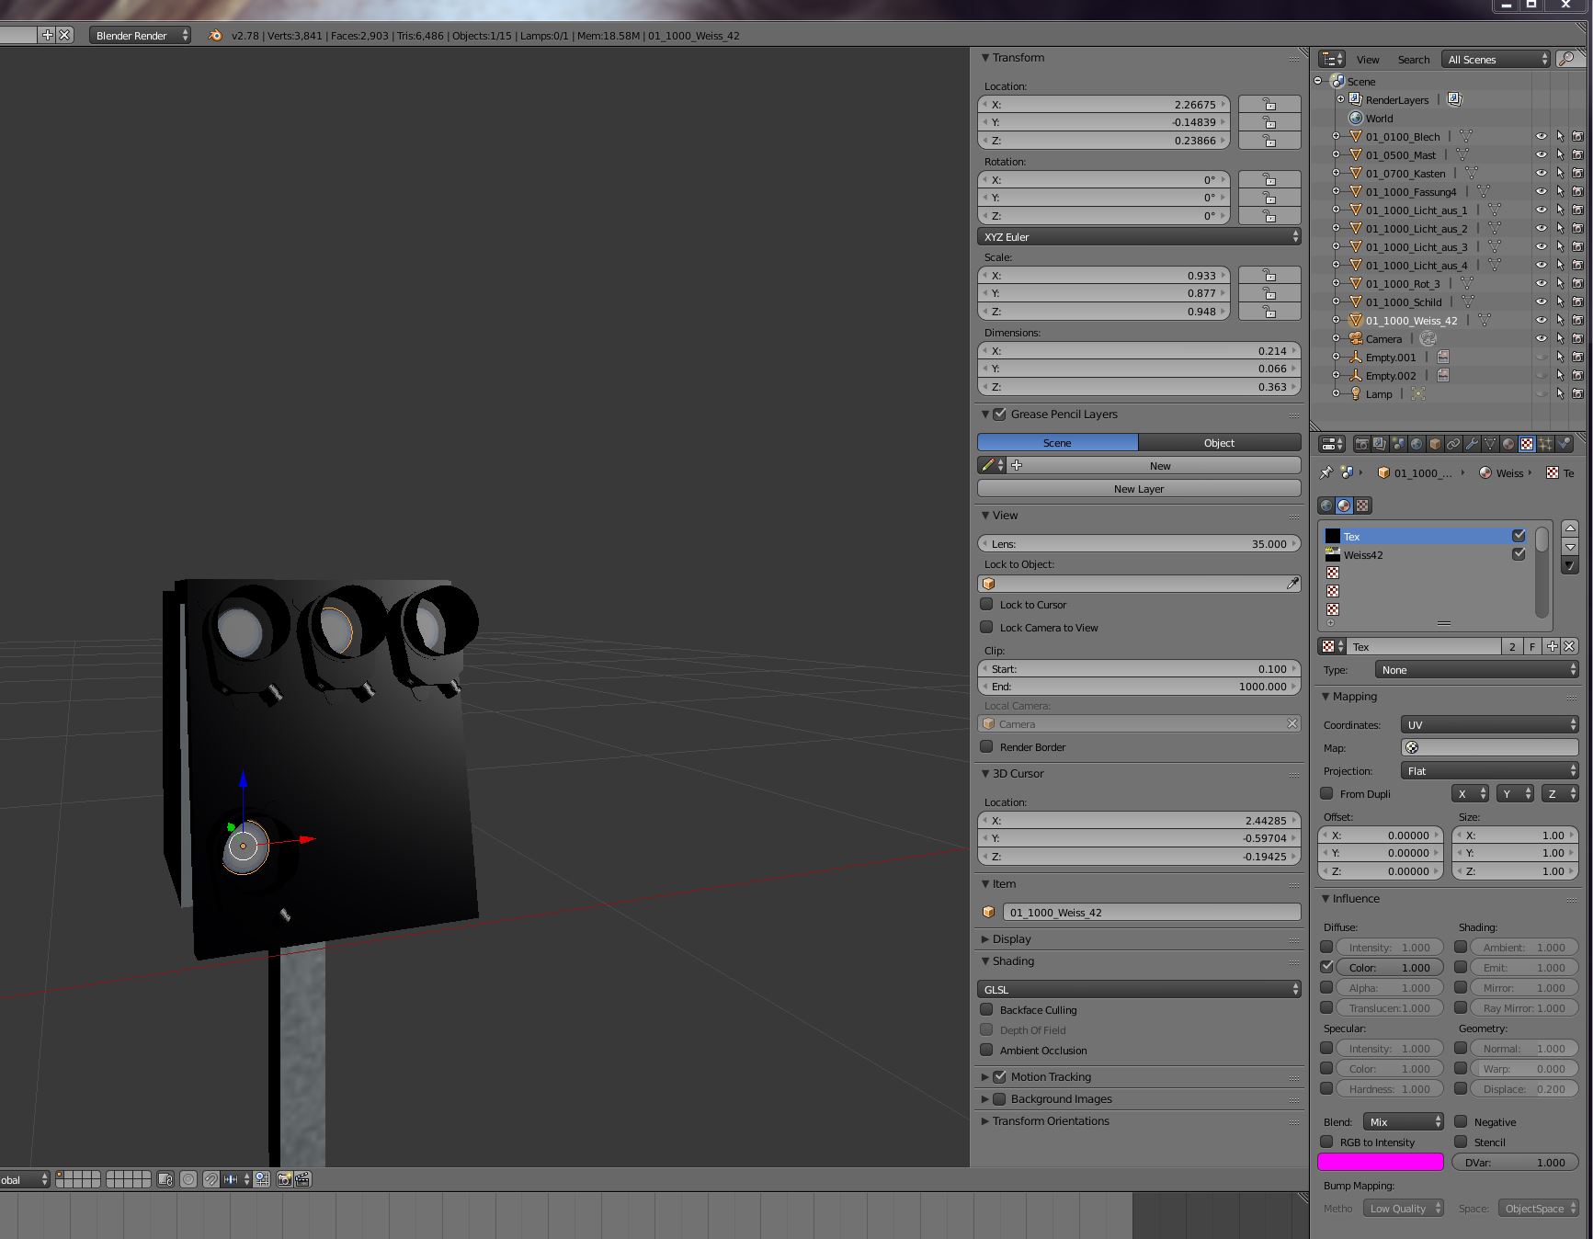The width and height of the screenshot is (1593, 1239).
Task: Click the New Layer button
Action: click(1138, 489)
